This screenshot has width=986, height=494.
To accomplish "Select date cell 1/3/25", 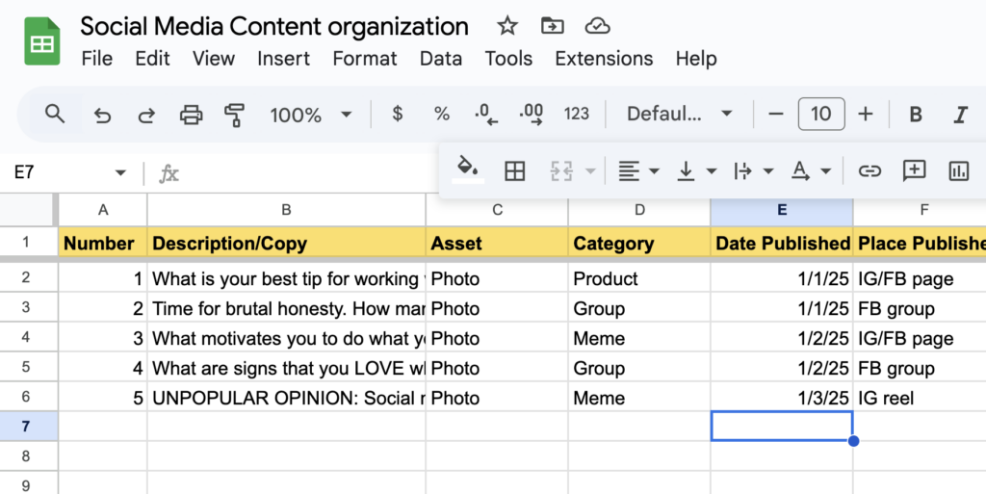I will (782, 398).
